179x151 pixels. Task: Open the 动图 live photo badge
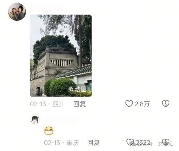[77, 89]
